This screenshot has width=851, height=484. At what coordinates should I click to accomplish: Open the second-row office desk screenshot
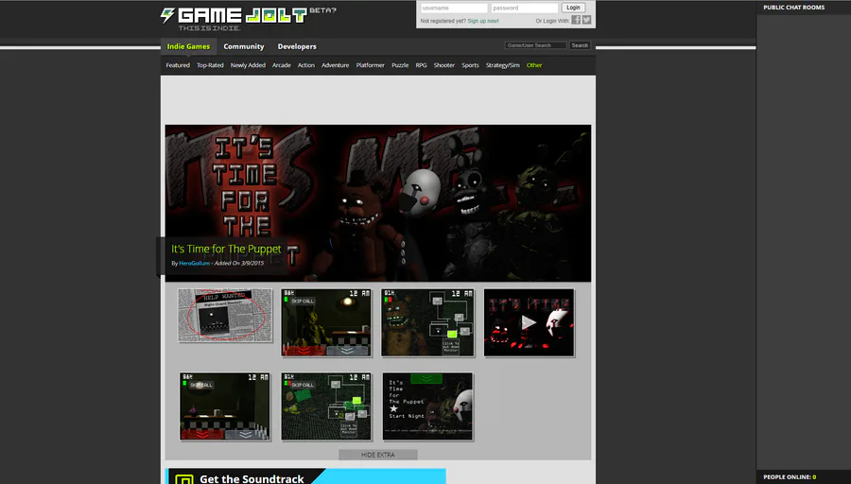[x=225, y=406]
